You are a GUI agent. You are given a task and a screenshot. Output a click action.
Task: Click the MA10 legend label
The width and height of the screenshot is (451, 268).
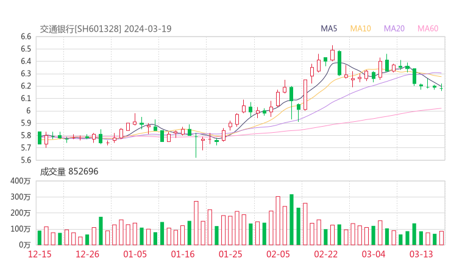[x=360, y=29]
